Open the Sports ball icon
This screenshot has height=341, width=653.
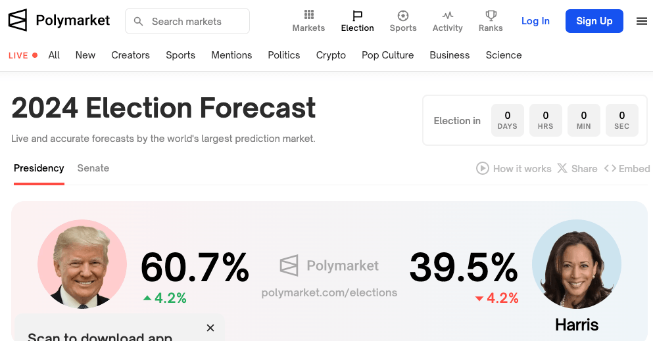point(403,15)
